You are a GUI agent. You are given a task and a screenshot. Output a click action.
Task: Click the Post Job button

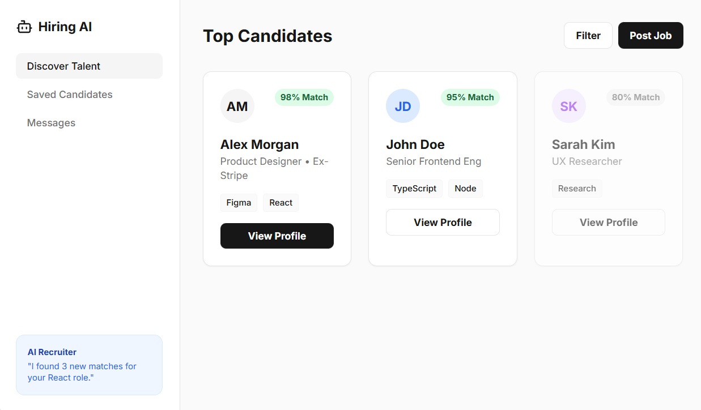[651, 35]
